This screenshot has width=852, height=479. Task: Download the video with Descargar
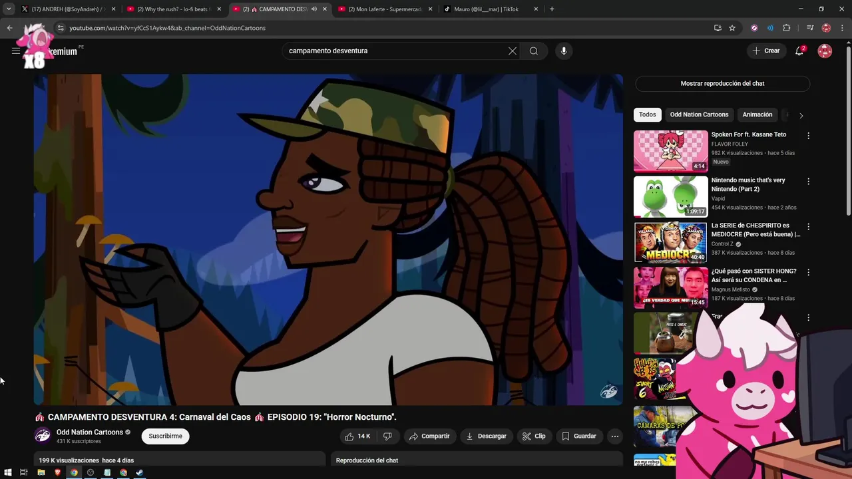coord(487,436)
